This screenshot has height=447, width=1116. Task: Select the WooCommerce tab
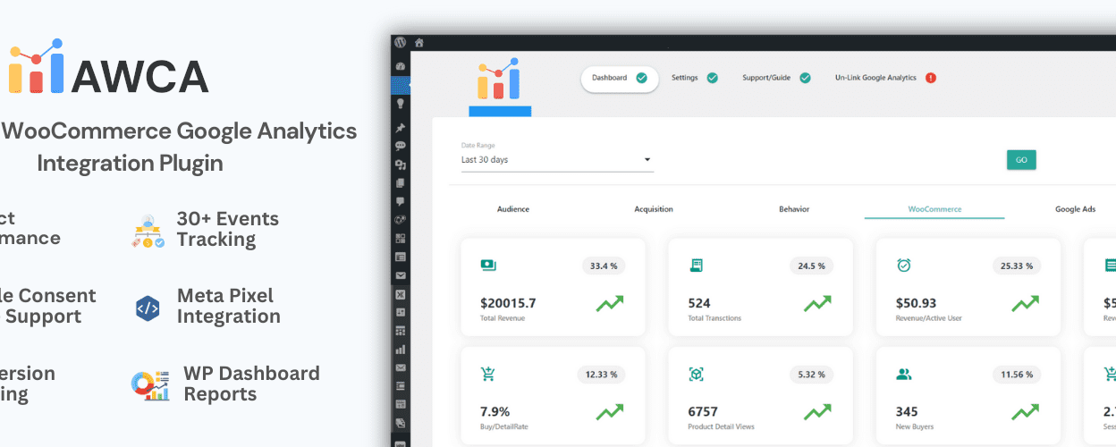coord(934,209)
